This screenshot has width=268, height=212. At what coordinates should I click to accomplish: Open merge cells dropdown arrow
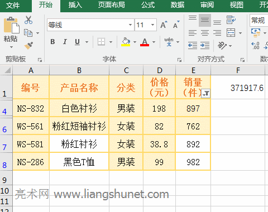pos(241,33)
